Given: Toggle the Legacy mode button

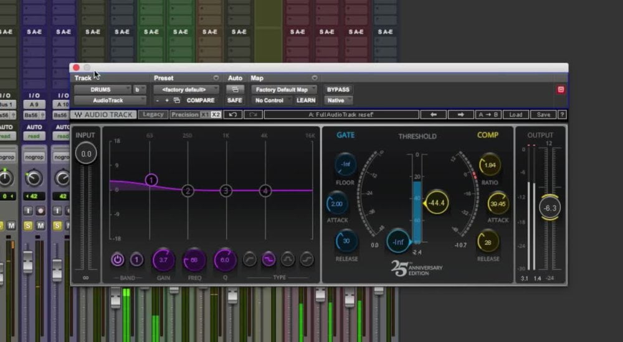Looking at the screenshot, I should [153, 114].
